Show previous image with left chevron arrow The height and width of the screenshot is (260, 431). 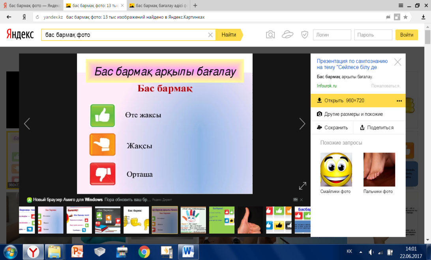coord(27,124)
